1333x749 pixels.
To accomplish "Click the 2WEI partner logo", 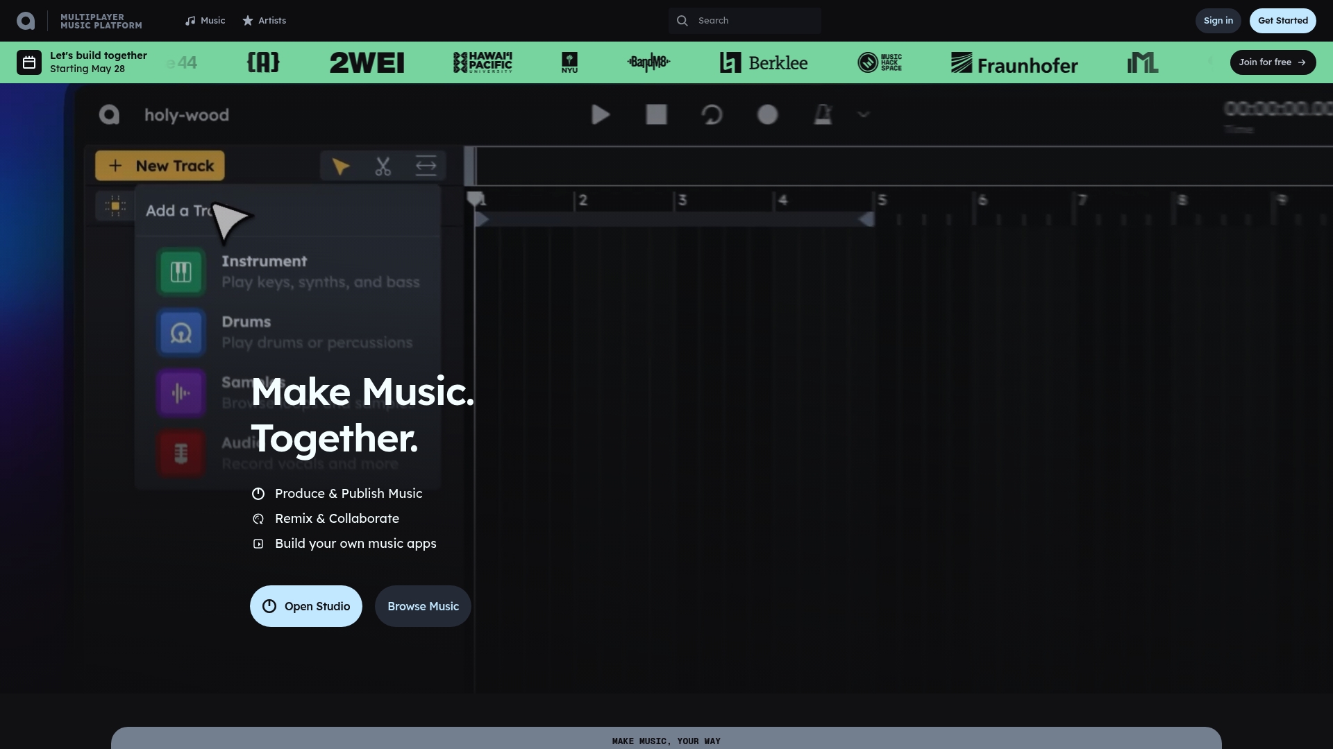I will [367, 63].
